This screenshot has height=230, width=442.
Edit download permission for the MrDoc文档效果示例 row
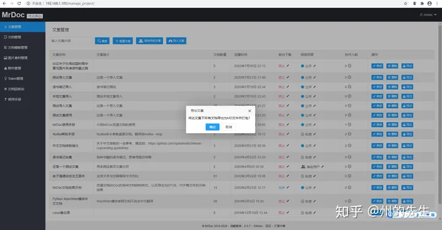pos(288,187)
